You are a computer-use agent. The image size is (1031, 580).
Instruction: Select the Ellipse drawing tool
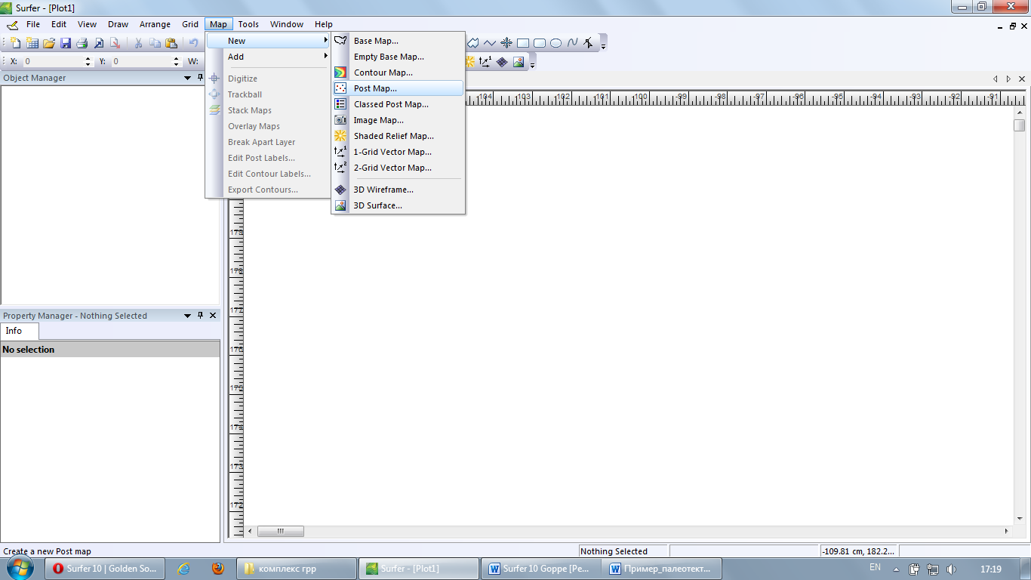[x=556, y=43]
